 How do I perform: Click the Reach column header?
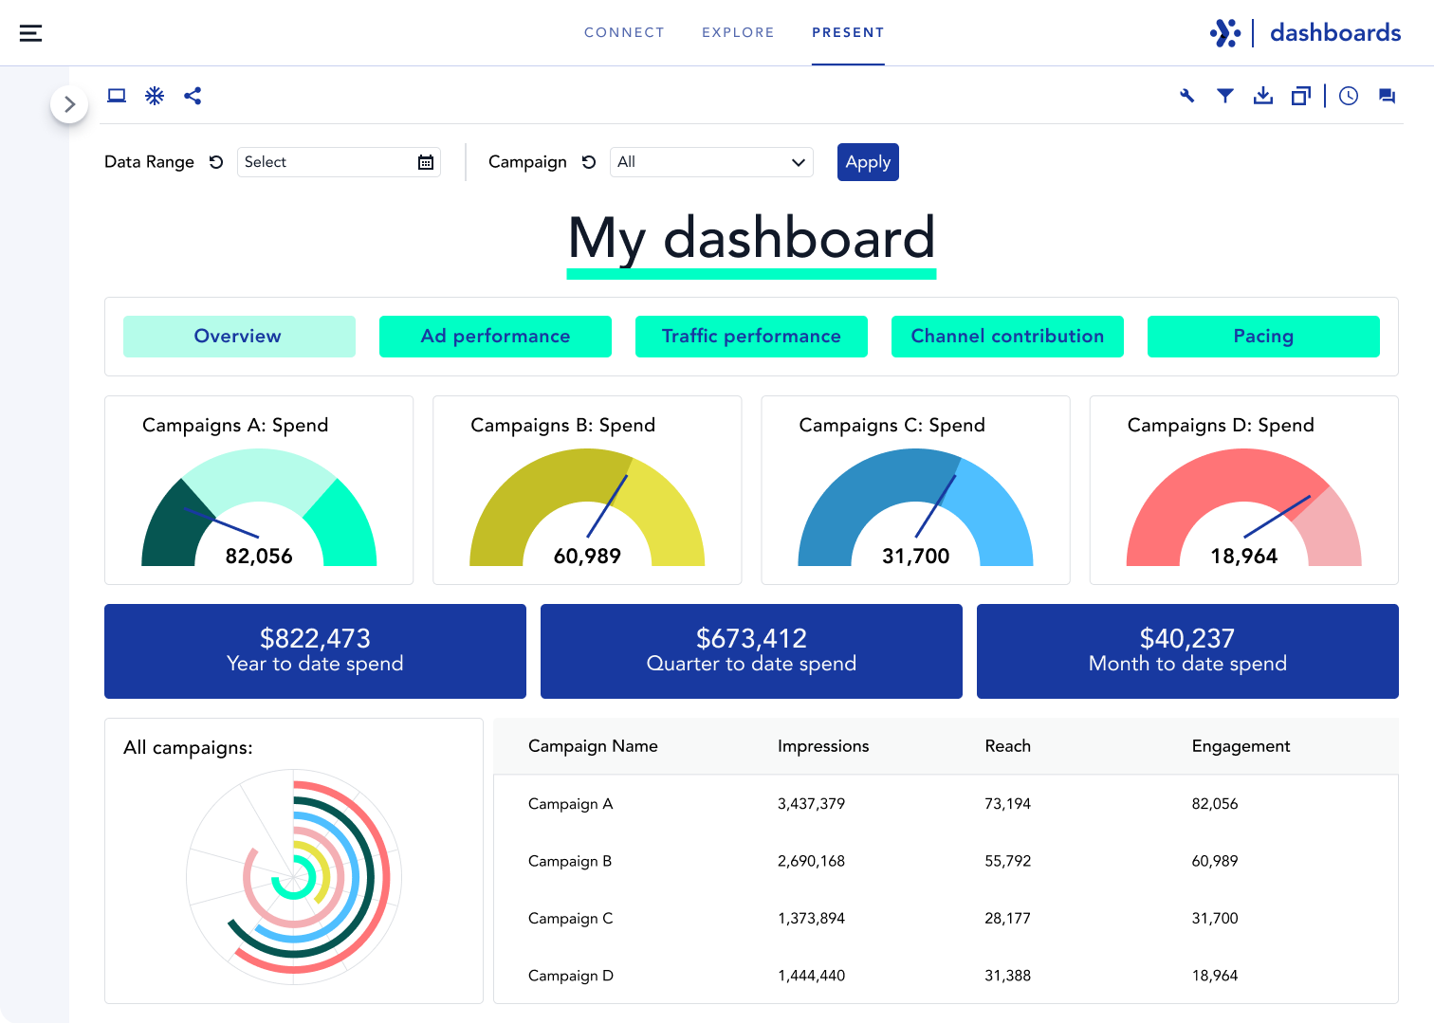tap(1007, 746)
